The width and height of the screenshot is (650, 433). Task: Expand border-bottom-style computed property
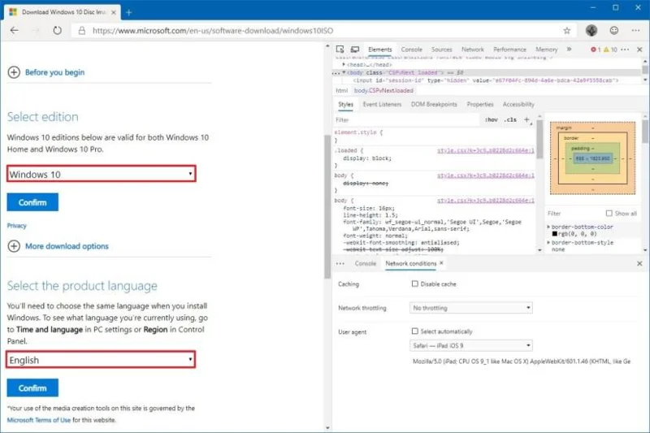point(548,242)
